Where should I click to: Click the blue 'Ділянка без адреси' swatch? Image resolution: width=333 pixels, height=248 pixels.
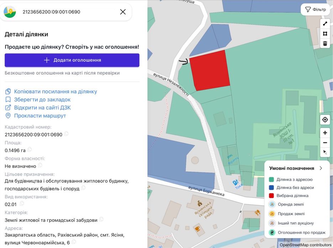click(271, 187)
